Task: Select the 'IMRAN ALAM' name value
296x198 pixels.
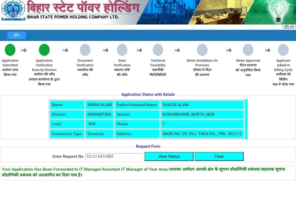Action: point(99,105)
